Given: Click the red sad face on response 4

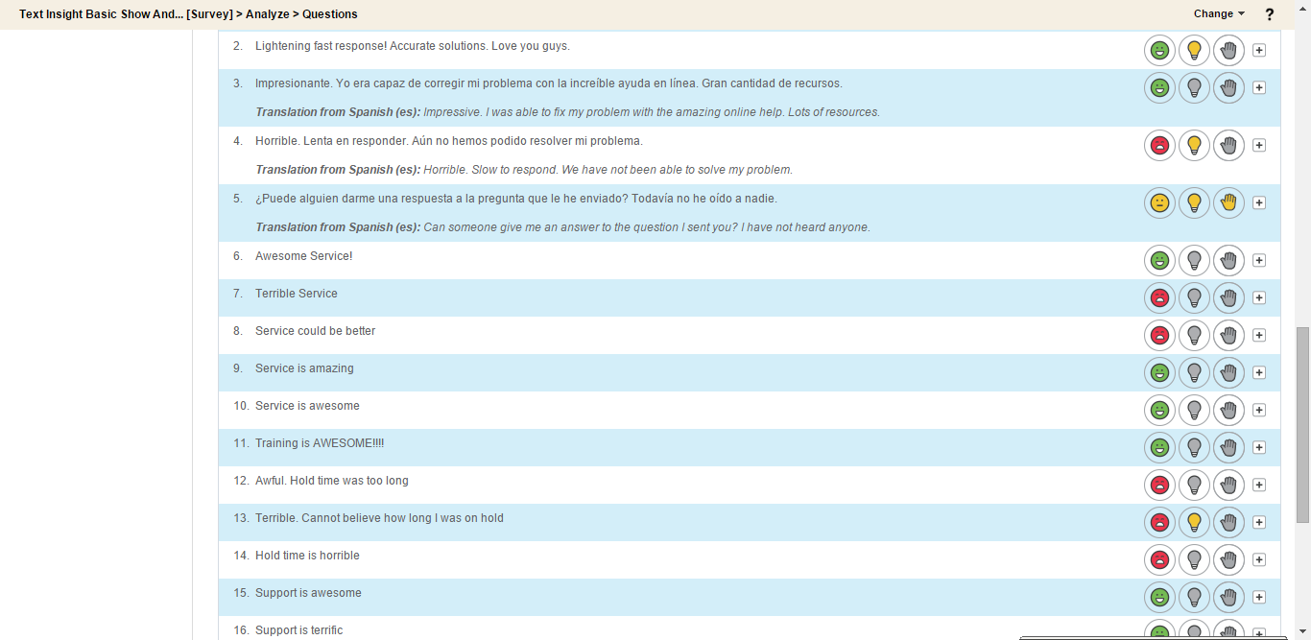Looking at the screenshot, I should pyautogui.click(x=1159, y=145).
